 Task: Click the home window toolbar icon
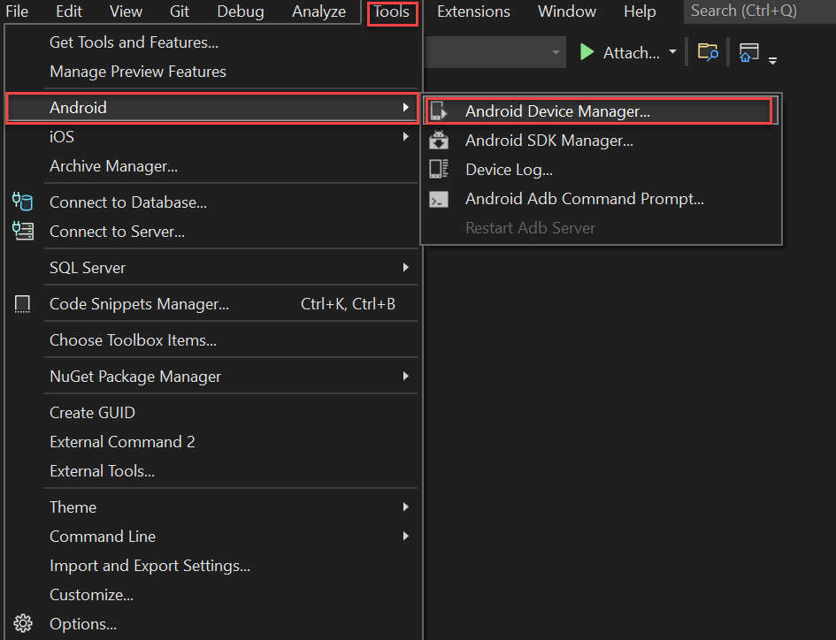[748, 52]
